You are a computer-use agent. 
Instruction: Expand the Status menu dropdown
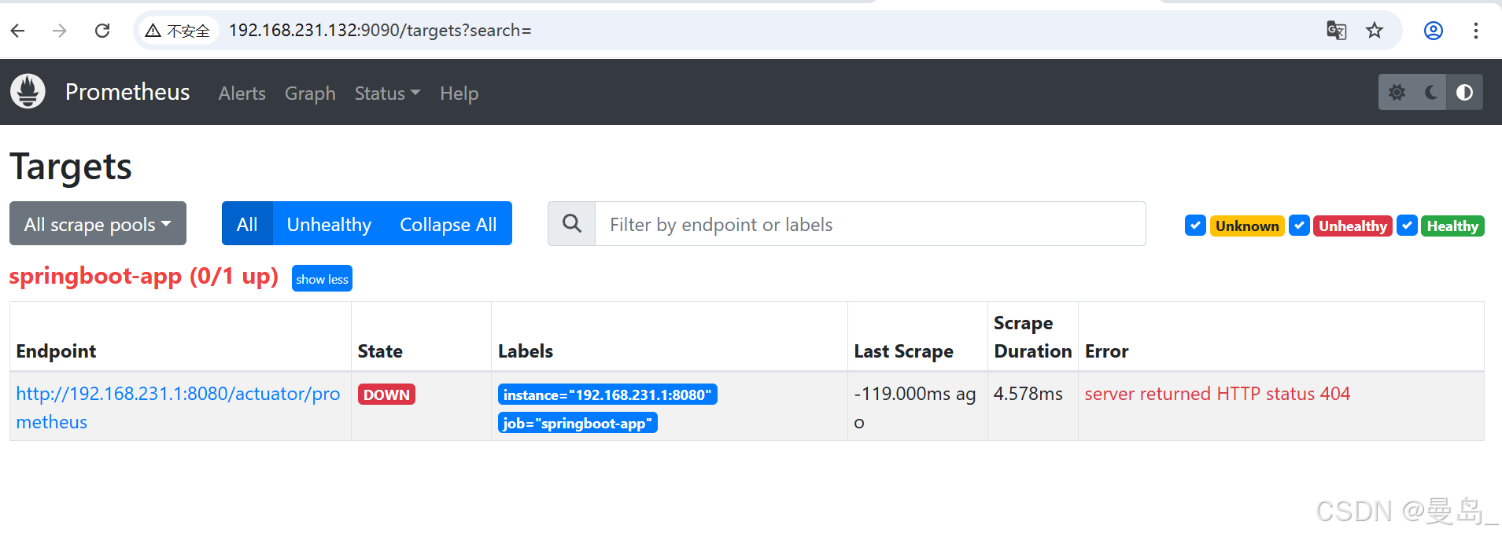[x=387, y=94]
